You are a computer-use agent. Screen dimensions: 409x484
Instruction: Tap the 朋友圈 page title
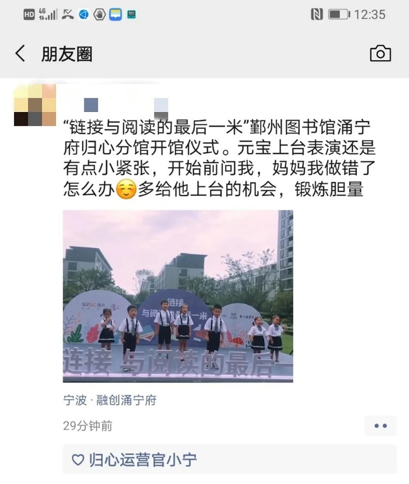(67, 54)
